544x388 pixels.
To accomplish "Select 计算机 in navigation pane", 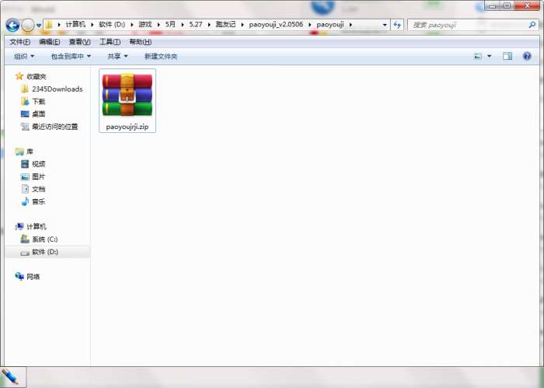I will pos(31,226).
